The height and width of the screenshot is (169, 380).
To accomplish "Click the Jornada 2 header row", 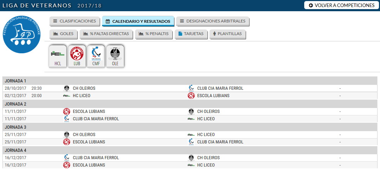I will pos(190,104).
